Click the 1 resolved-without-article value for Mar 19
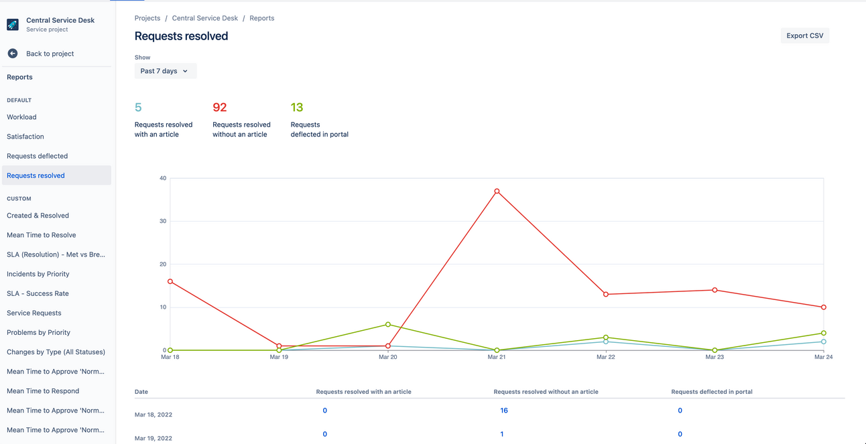The image size is (866, 444). [x=502, y=434]
